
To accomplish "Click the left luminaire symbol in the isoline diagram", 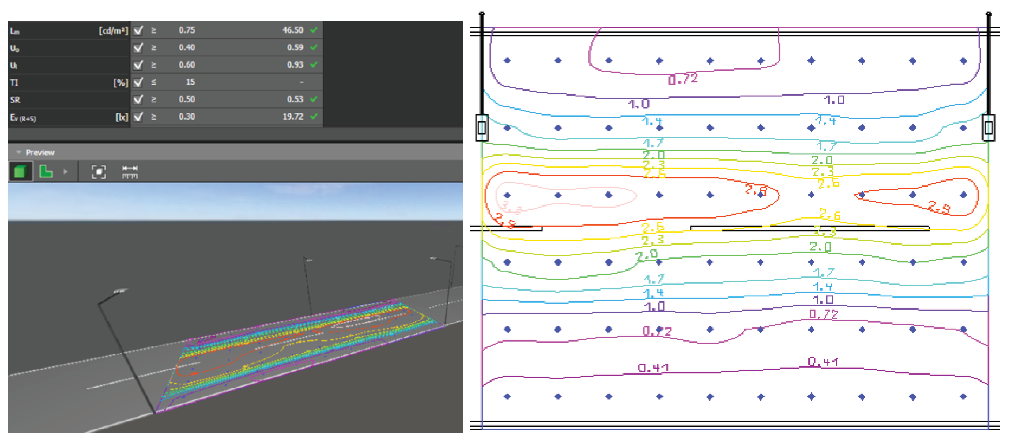I will tap(482, 128).
